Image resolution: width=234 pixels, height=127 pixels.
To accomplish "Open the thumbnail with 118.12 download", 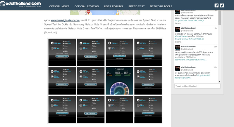I will tap(119, 109).
